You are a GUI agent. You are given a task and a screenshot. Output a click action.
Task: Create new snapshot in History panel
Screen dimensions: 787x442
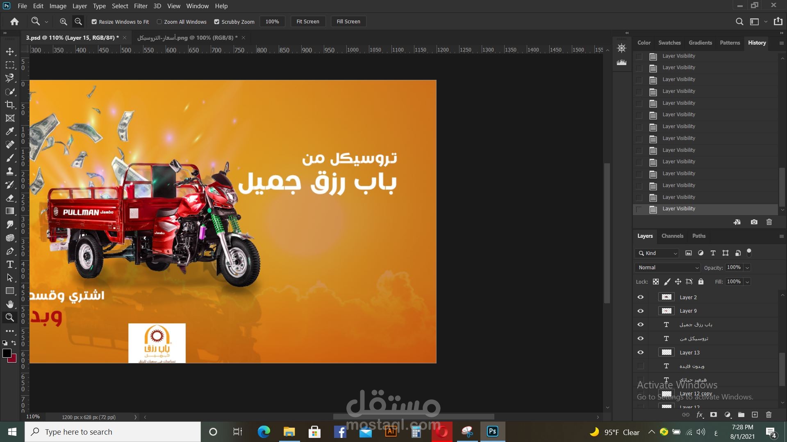click(x=754, y=222)
